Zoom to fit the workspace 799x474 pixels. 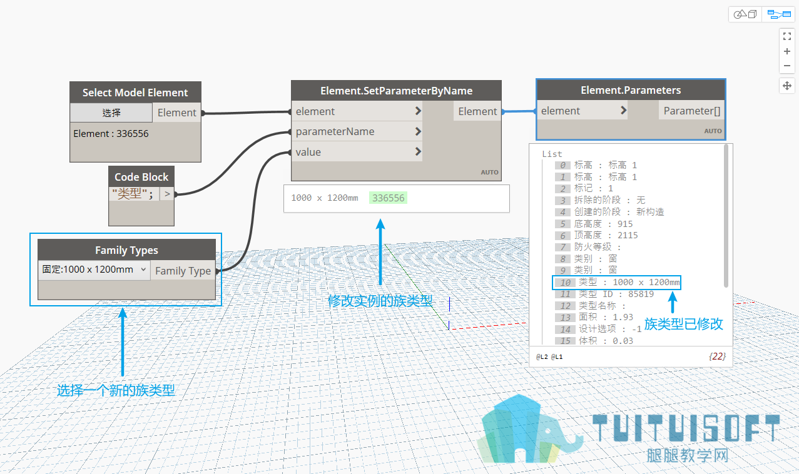tap(787, 36)
